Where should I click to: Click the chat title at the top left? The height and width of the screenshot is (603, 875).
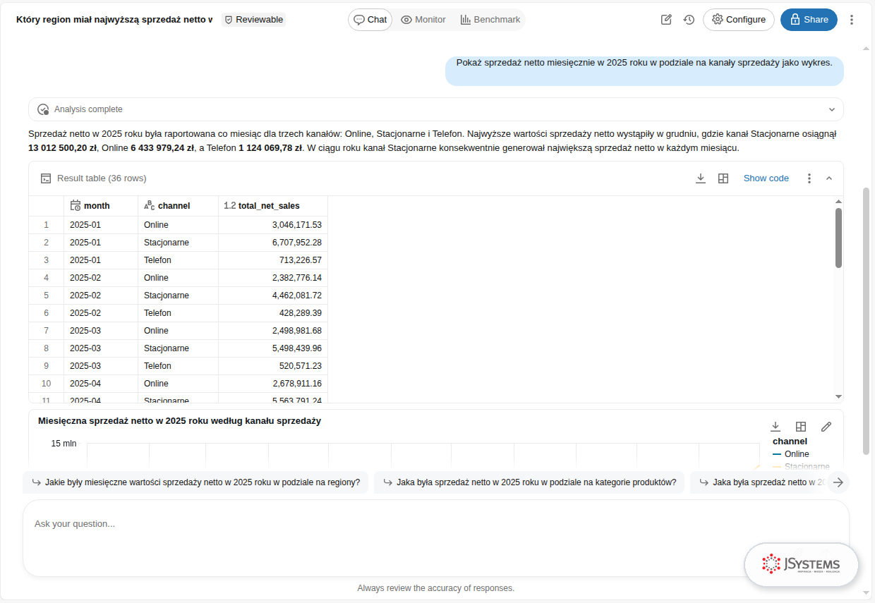(114, 20)
